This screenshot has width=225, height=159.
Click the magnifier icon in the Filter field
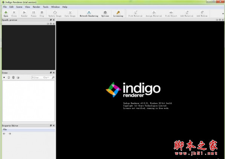pos(53,78)
